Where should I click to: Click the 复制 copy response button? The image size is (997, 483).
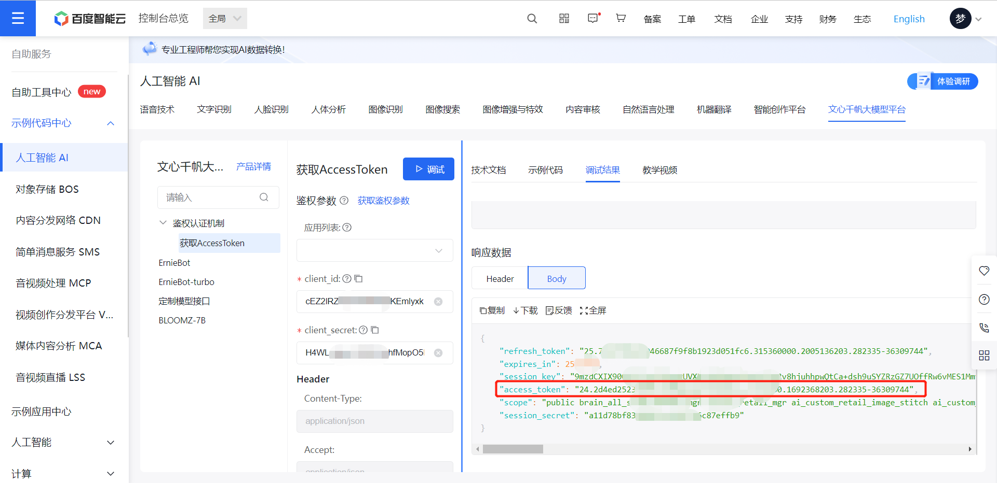pos(492,310)
